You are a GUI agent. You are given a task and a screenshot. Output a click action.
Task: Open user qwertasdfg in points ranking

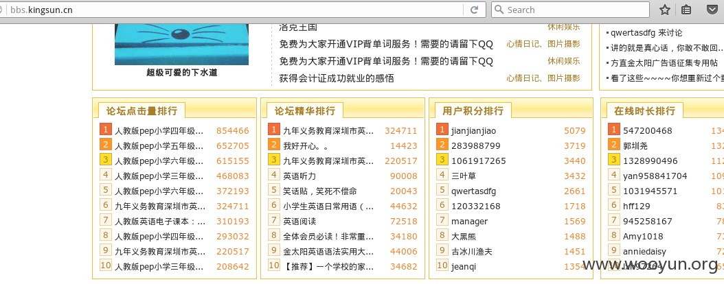(x=474, y=191)
